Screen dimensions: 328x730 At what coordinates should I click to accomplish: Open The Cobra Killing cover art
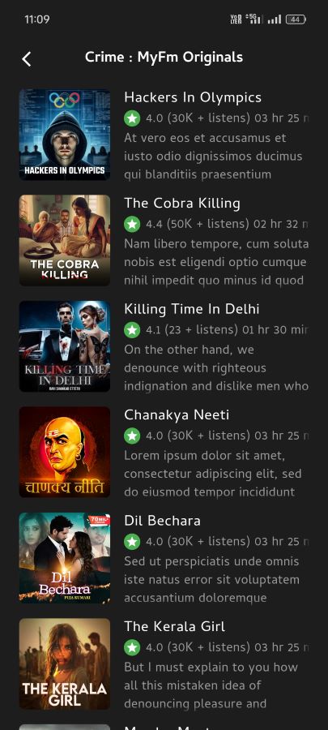point(65,240)
